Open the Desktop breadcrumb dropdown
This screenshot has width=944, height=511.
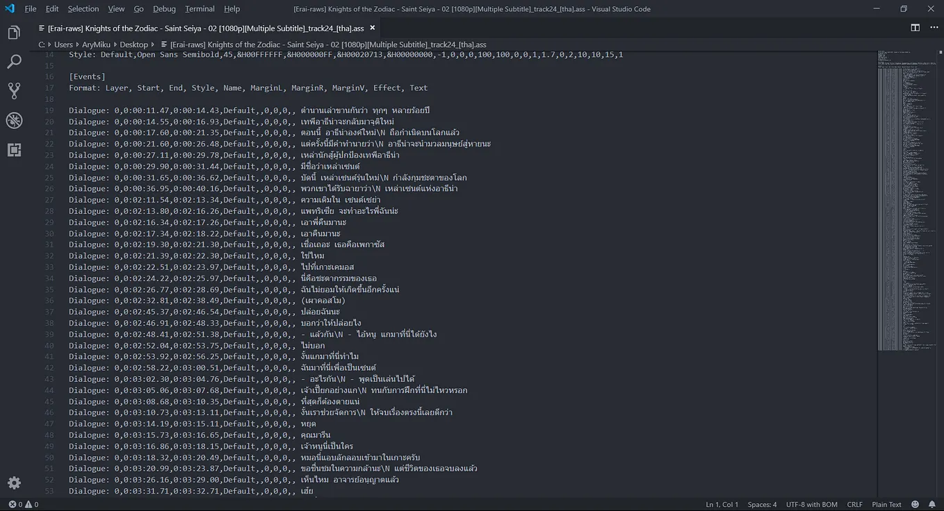pyautogui.click(x=134, y=44)
